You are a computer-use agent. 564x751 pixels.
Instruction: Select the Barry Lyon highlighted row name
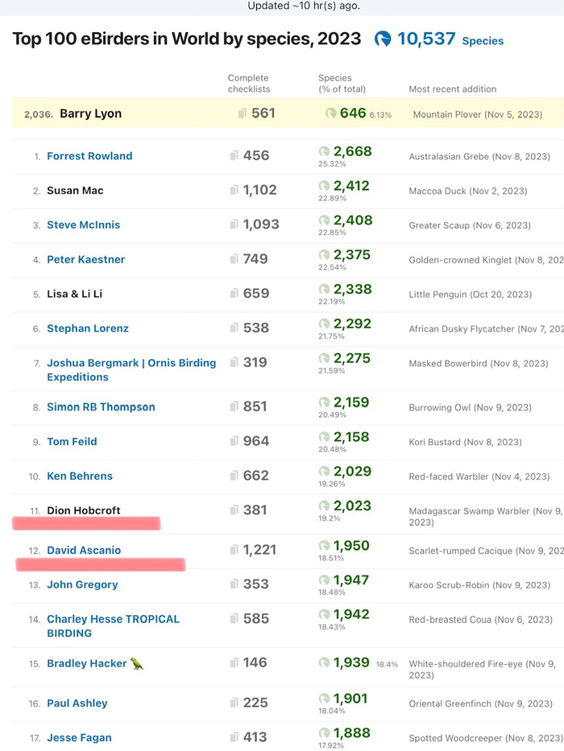pyautogui.click(x=90, y=114)
